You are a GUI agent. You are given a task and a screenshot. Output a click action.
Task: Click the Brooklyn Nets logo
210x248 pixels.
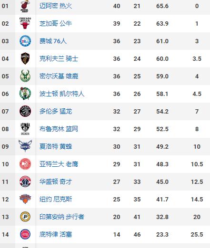pyautogui.click(x=25, y=129)
